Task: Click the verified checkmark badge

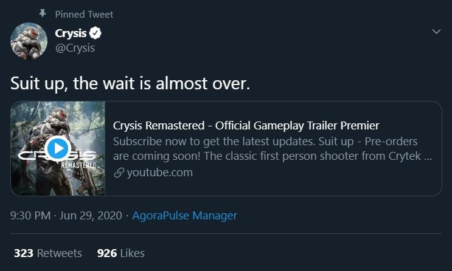Action: pyautogui.click(x=95, y=33)
